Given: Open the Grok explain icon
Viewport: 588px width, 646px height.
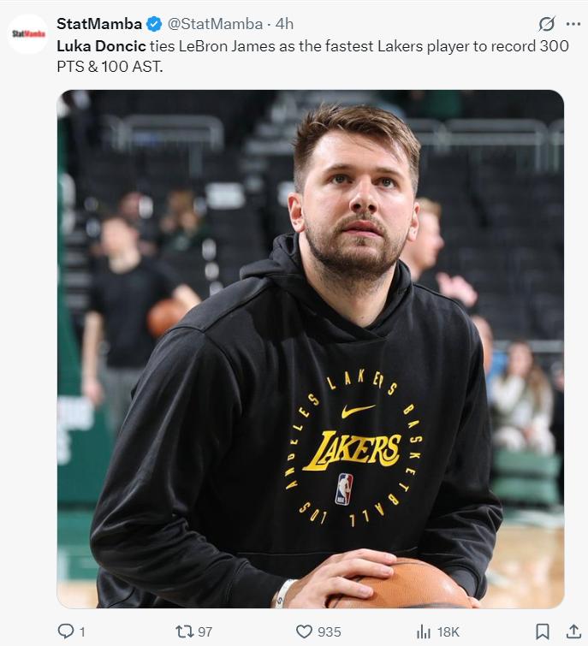Looking at the screenshot, I should [547, 24].
